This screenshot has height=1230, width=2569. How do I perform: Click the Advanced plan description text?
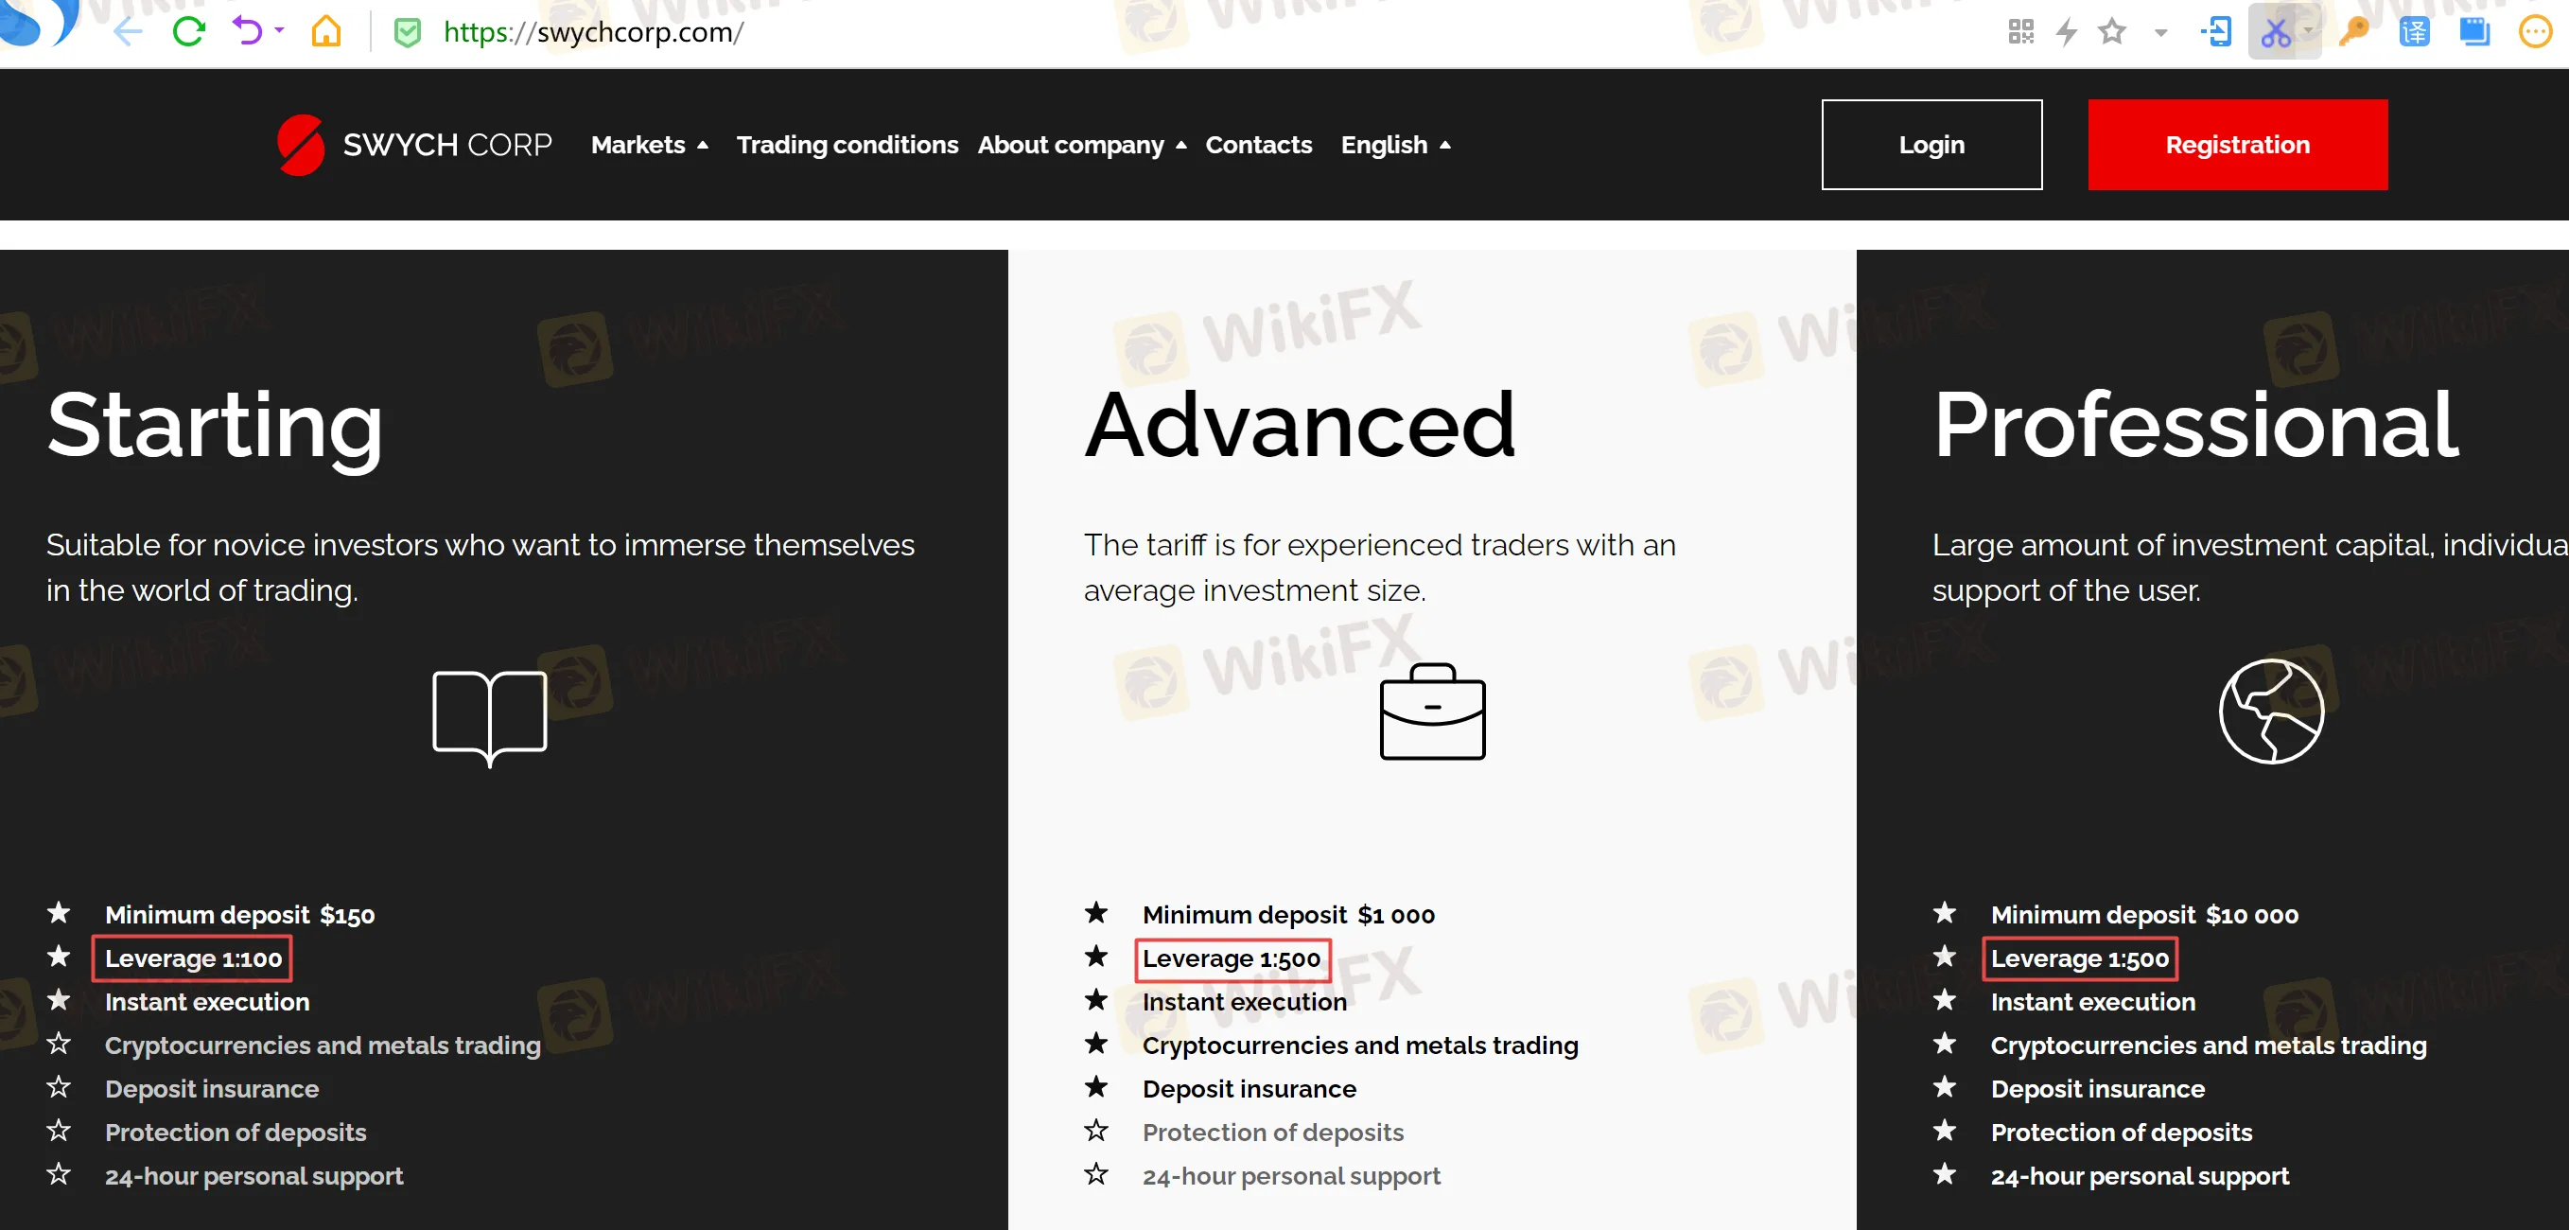[1379, 568]
